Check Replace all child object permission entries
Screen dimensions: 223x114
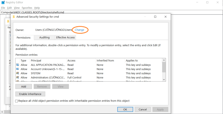17,101
